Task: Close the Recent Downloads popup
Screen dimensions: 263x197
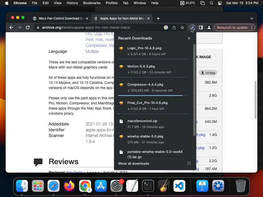Action: coord(189,38)
